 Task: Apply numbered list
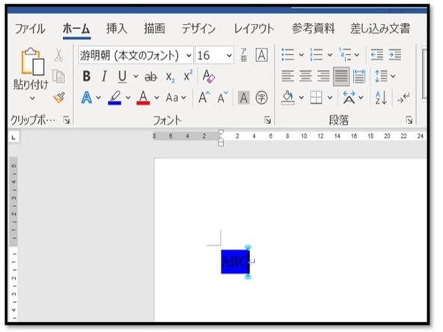pos(316,55)
